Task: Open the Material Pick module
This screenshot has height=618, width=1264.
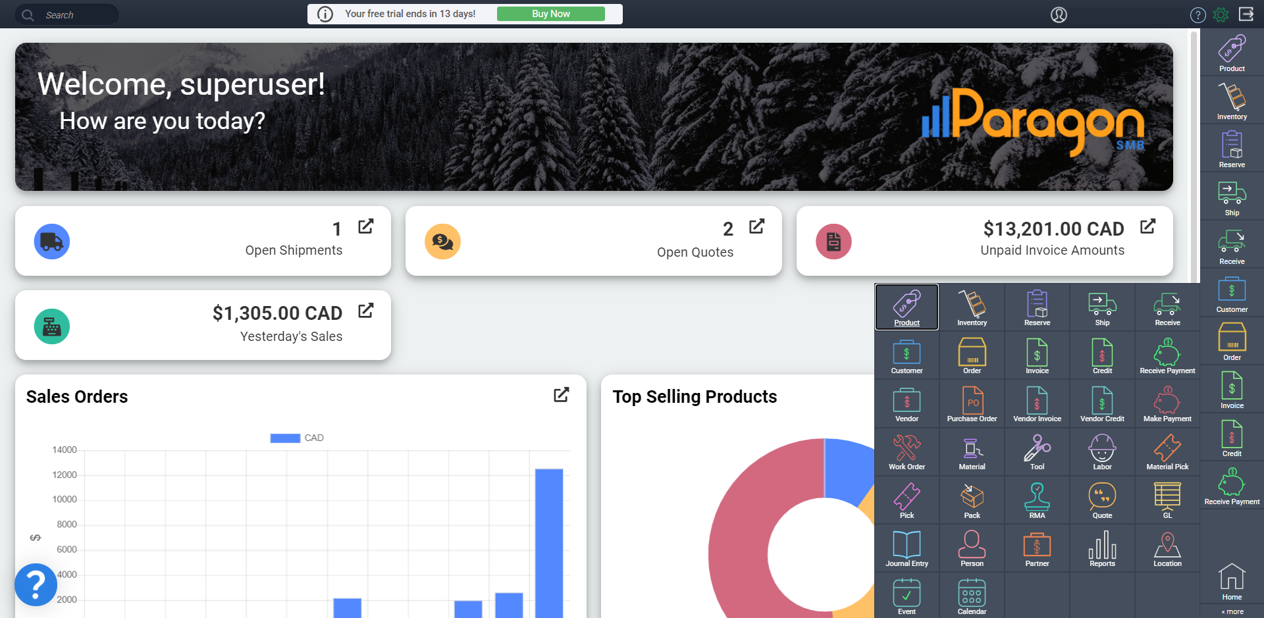Action: 1167,451
